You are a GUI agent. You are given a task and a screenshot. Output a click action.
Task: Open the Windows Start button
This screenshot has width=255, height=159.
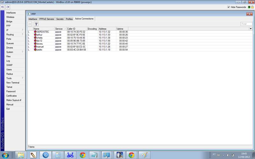(x=5, y=155)
